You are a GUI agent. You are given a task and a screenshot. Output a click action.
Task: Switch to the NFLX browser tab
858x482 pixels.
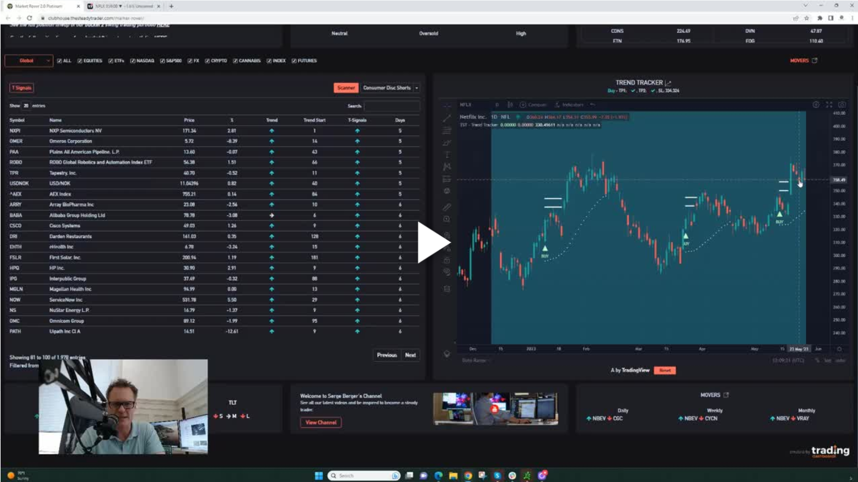tap(123, 6)
